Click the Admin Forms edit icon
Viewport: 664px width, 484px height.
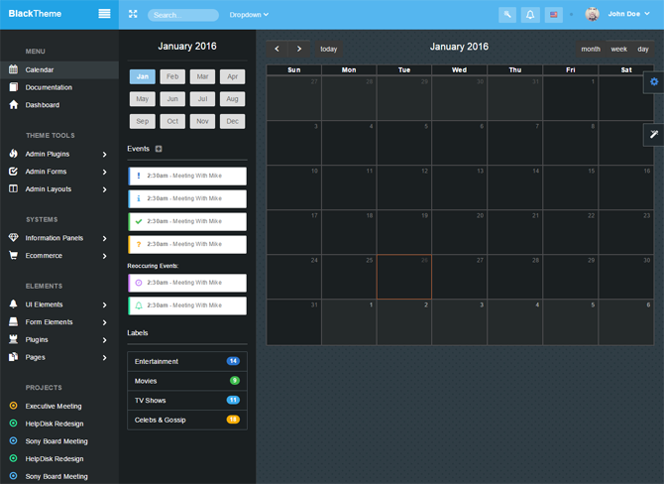14,172
